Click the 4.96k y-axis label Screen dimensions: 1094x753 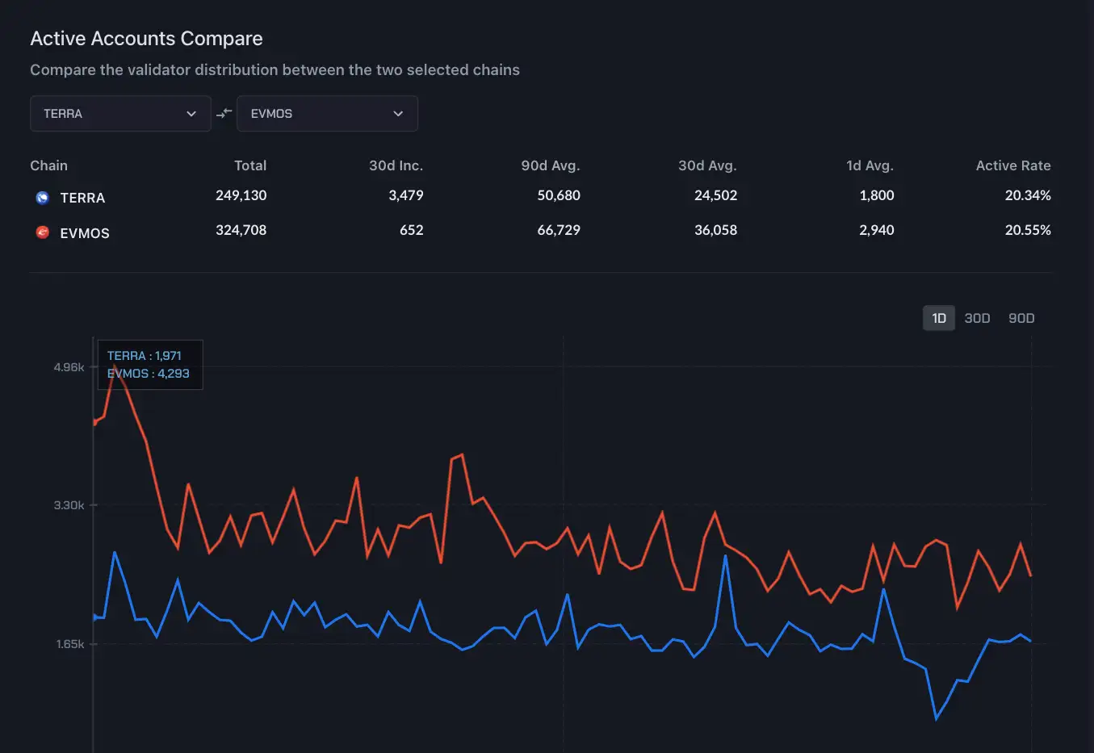tap(69, 367)
